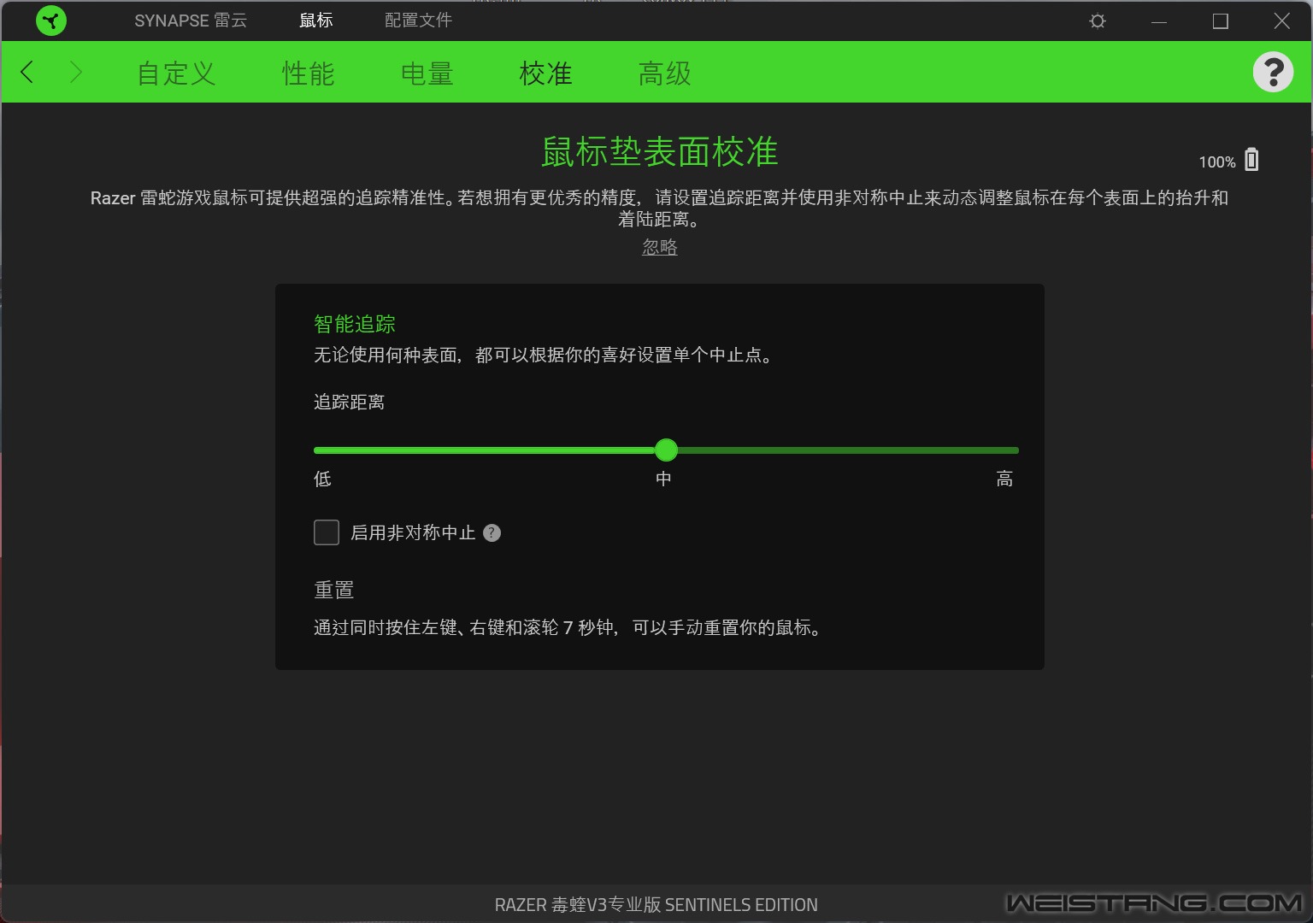
Task: Click the 智能追踪 heading
Action: [355, 324]
